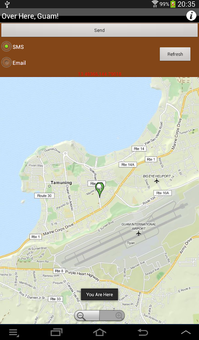Expand the up-chevron in navigation bar
Screen dimensions: 199x340
click(x=186, y=332)
